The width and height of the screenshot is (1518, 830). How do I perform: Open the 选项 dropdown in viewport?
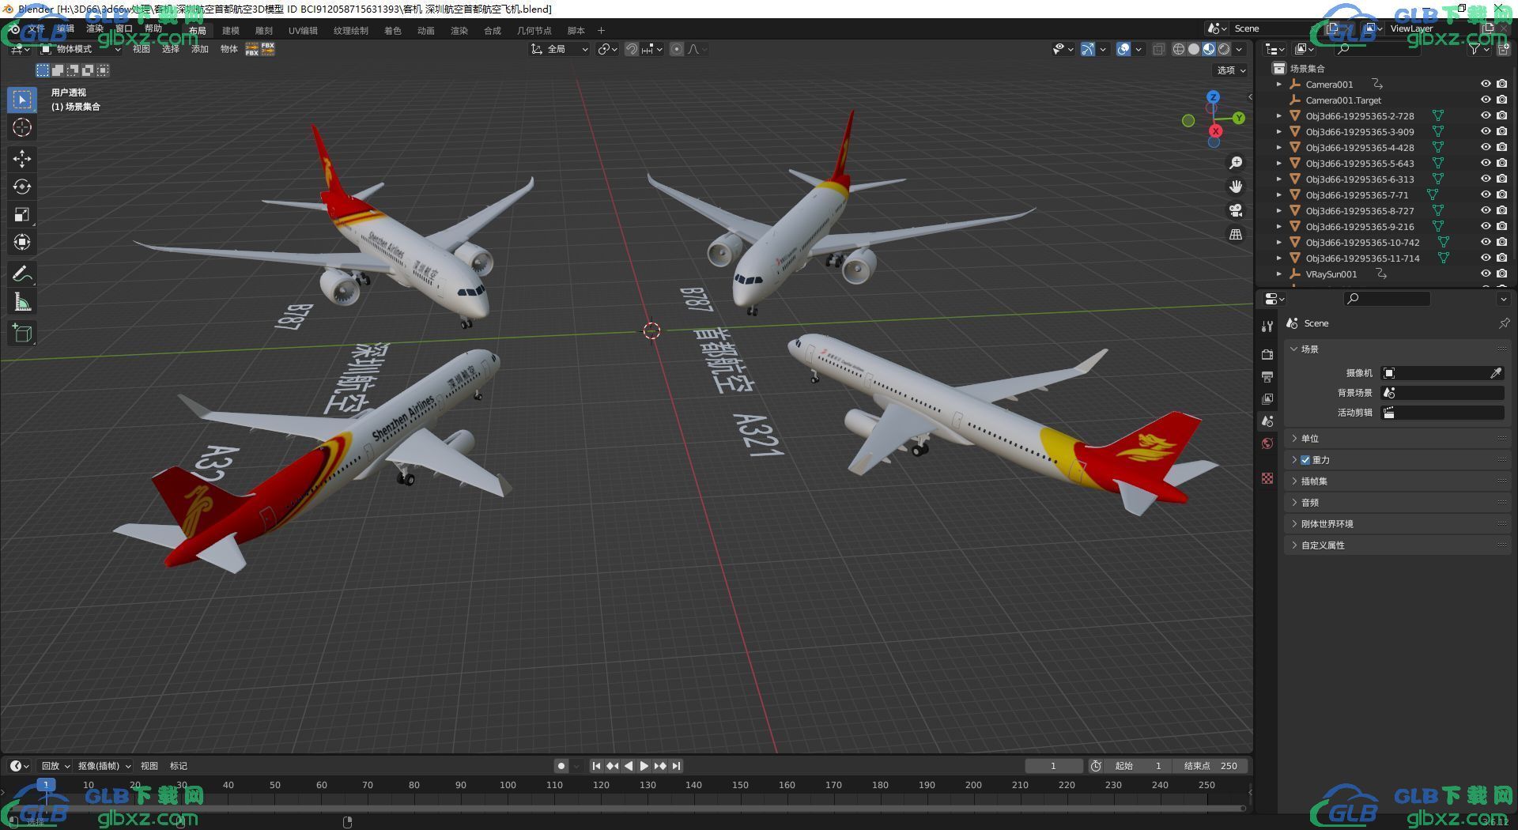click(x=1231, y=70)
